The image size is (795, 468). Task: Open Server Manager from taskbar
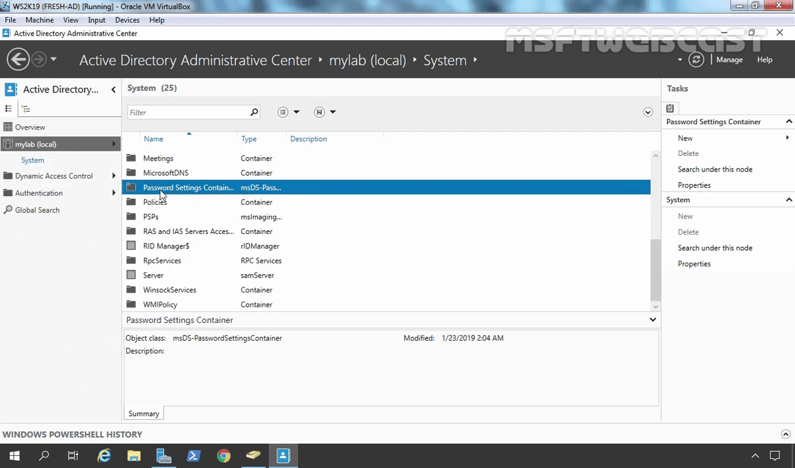(x=163, y=456)
